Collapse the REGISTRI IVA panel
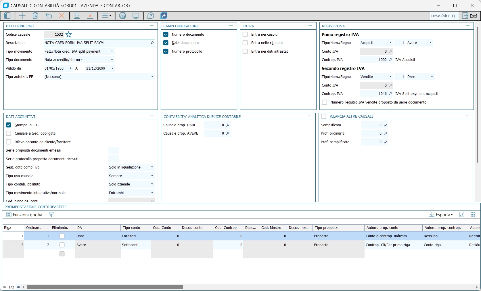Viewport: 481px width, 291px height. pyautogui.click(x=467, y=26)
